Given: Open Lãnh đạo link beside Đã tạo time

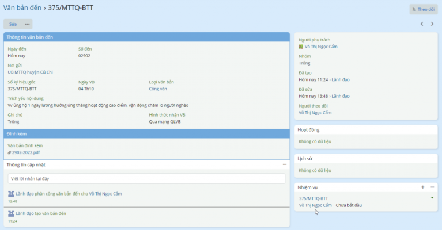Looking at the screenshot, I should (x=341, y=79).
